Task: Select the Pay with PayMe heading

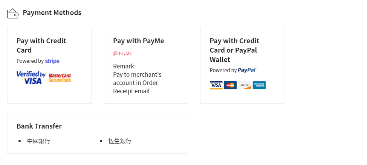Action: tap(139, 41)
